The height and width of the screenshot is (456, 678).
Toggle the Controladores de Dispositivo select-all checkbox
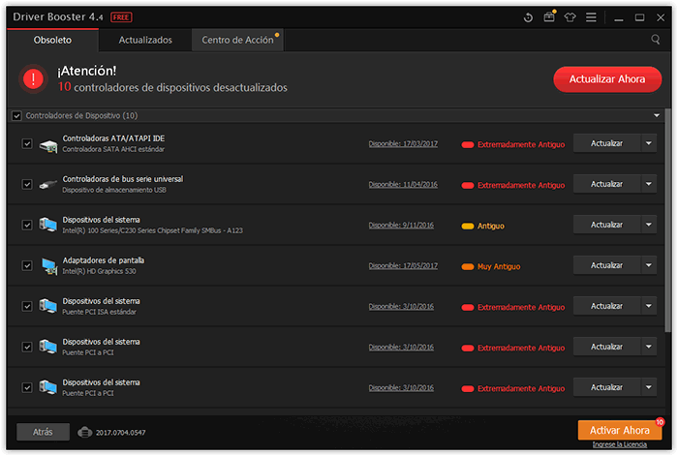click(16, 116)
